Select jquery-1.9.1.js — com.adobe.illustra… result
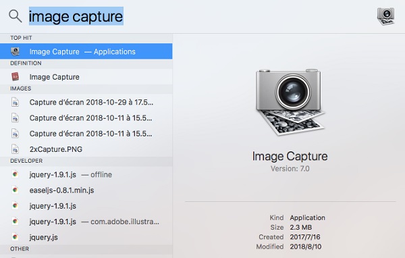Screen dimensions: 405x258 (x=86, y=222)
